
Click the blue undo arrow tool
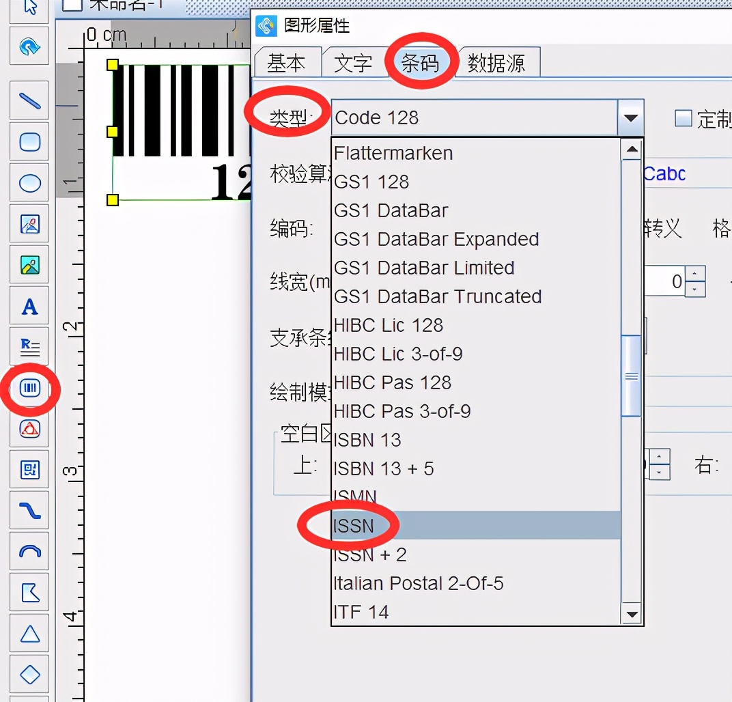(29, 46)
